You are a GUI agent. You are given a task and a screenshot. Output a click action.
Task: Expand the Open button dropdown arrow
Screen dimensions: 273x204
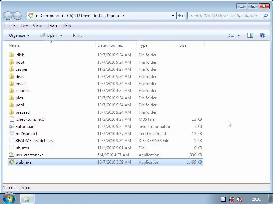click(x=61, y=35)
